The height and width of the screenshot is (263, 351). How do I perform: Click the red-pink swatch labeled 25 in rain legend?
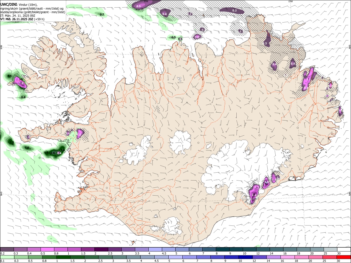(329, 257)
